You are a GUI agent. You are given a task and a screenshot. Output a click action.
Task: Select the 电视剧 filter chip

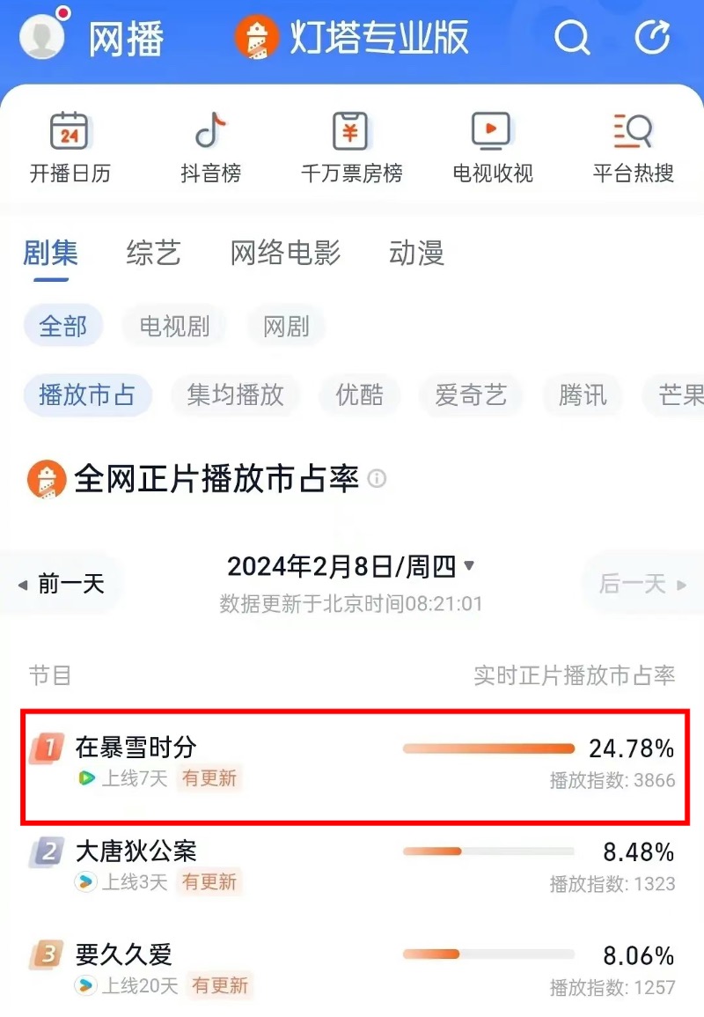pyautogui.click(x=174, y=327)
